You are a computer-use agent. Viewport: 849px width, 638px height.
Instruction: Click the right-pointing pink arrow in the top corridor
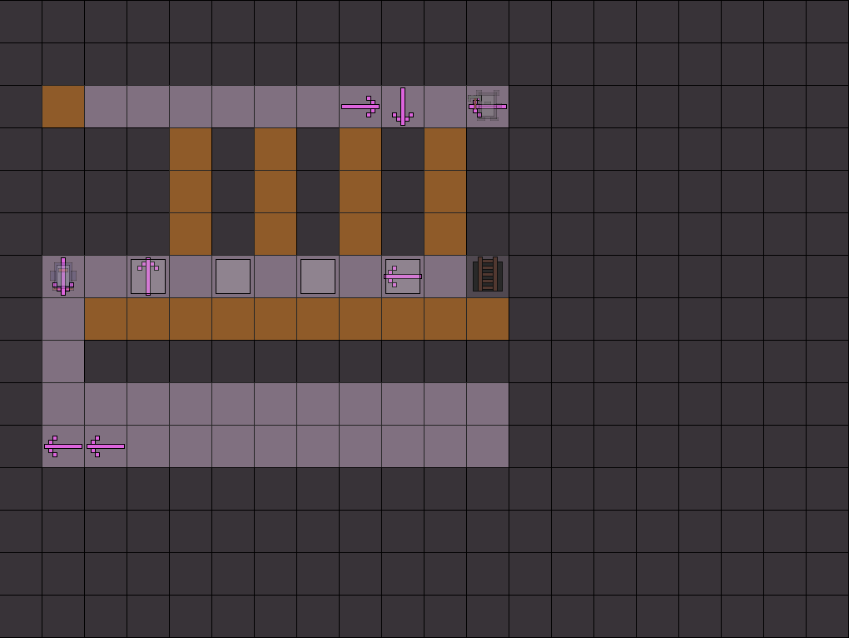(360, 107)
